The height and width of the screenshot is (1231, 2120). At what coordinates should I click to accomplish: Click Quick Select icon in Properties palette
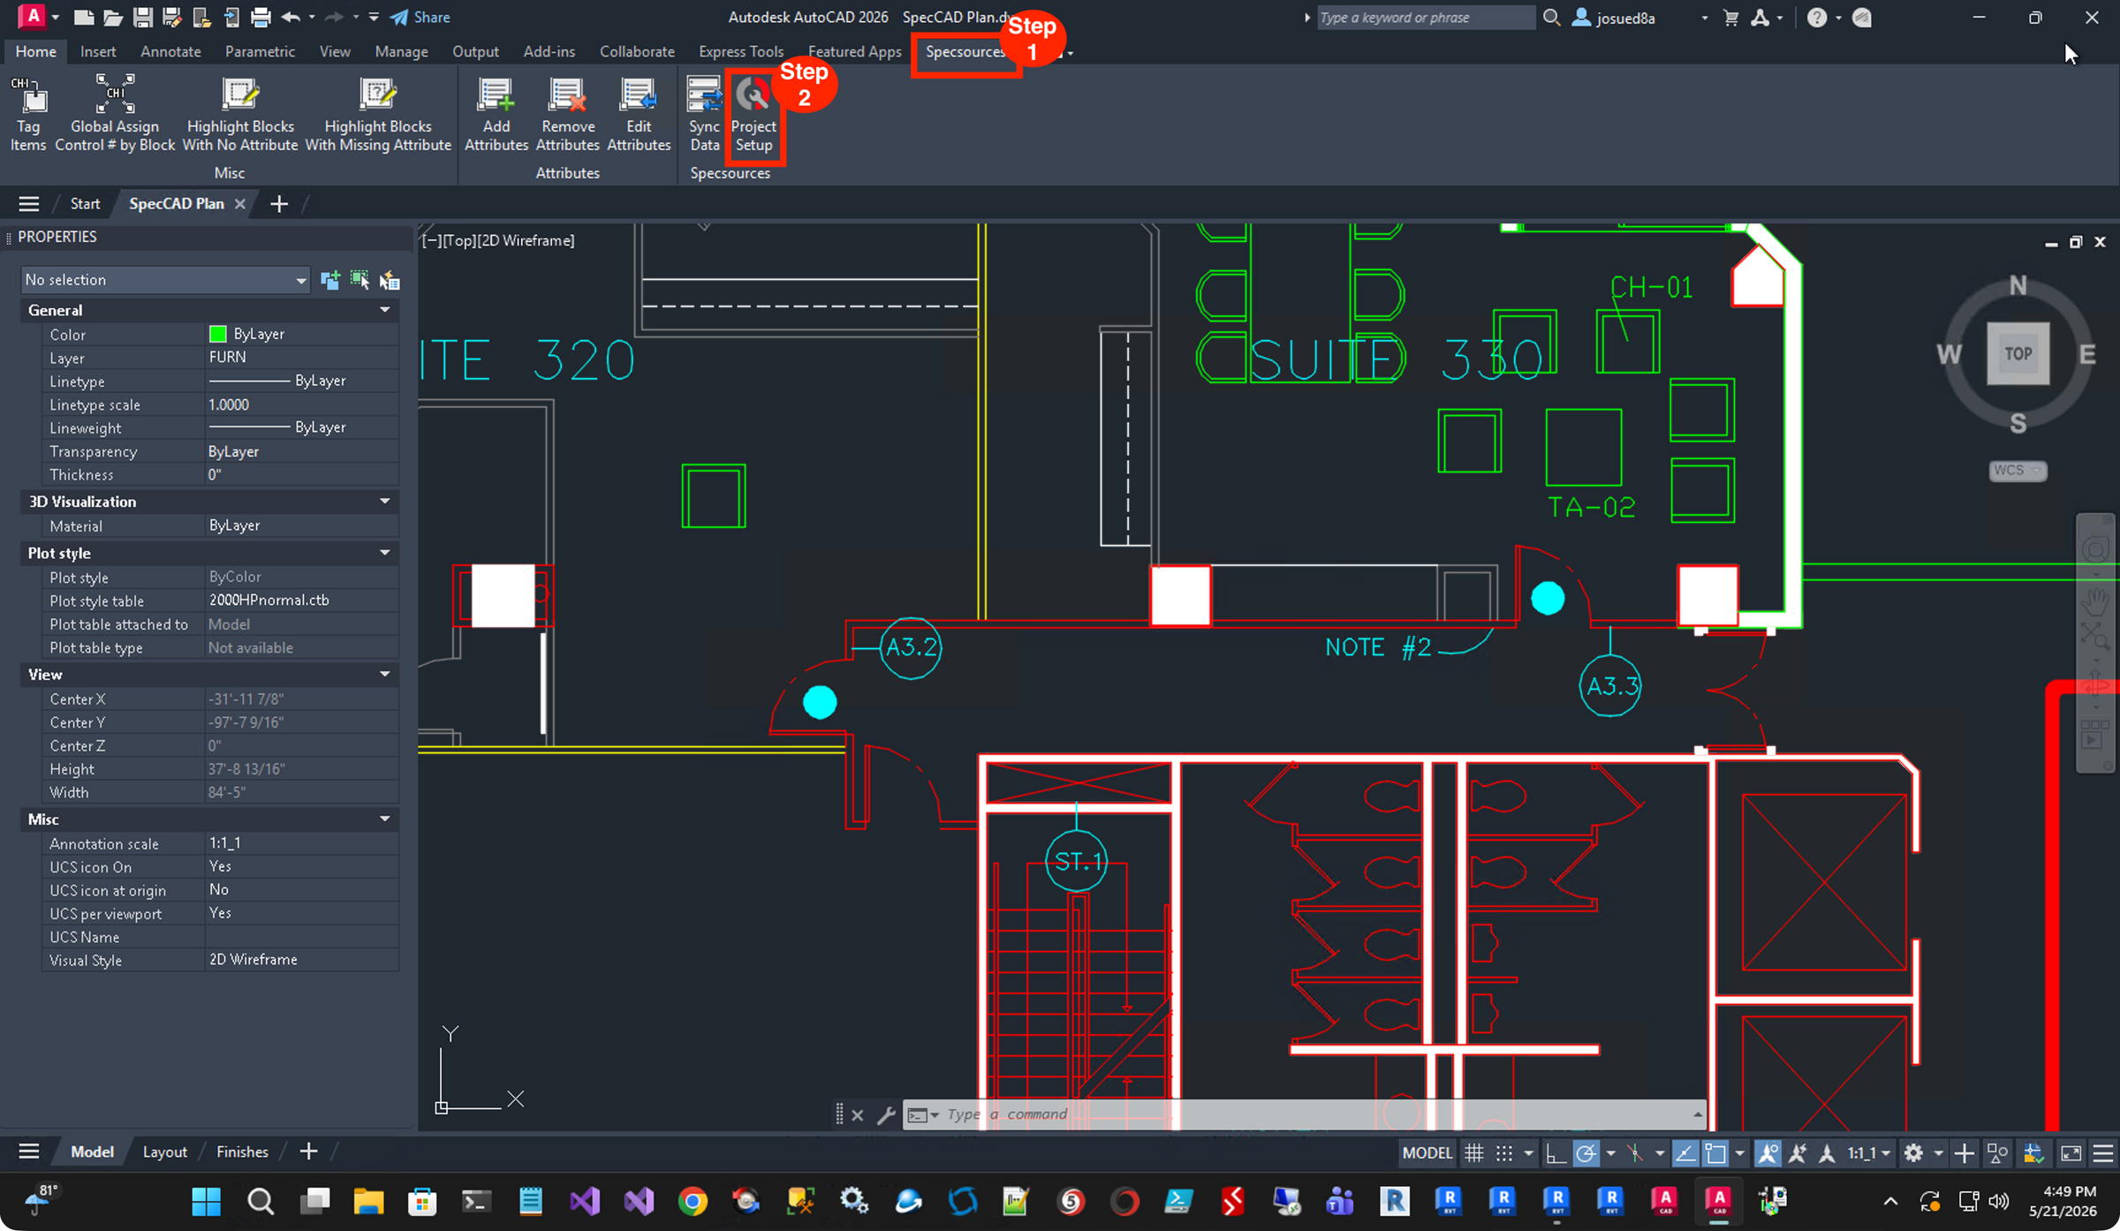[390, 280]
